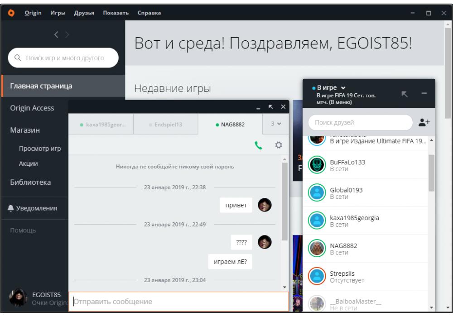Start a voice call with NAG8882
This screenshot has height=317, width=453.
(x=258, y=145)
